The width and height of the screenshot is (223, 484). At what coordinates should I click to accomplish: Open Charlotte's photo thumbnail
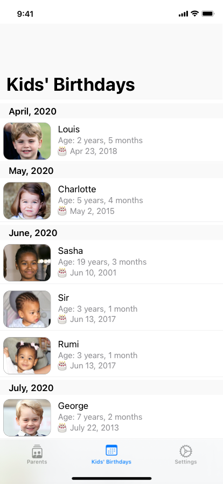click(x=27, y=200)
